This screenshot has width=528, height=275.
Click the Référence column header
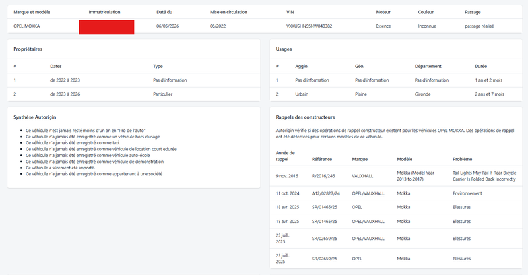pyautogui.click(x=322, y=159)
